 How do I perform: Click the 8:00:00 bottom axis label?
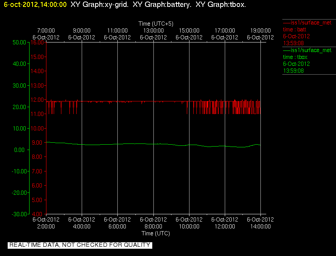(153, 227)
